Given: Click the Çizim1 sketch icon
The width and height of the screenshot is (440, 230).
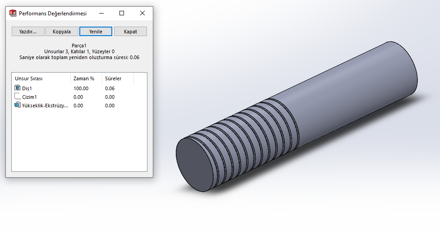Looking at the screenshot, I should tap(18, 97).
